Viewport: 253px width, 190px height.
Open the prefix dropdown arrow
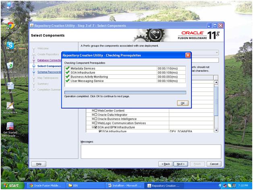point(217,53)
